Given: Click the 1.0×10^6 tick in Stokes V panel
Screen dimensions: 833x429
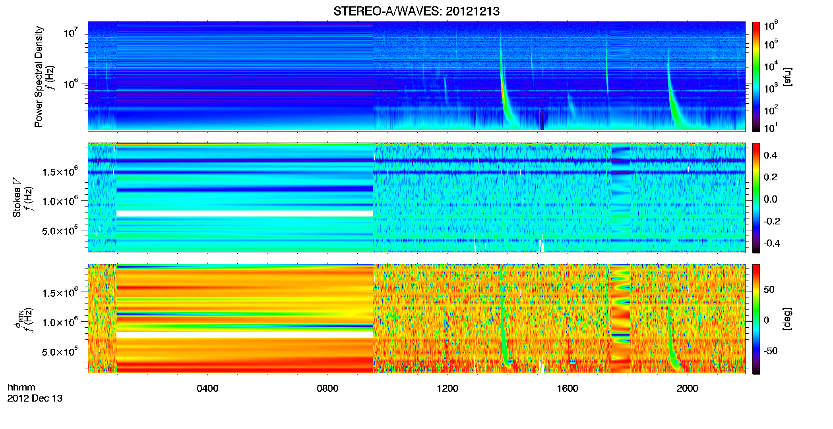Looking at the screenshot, I should (60, 201).
